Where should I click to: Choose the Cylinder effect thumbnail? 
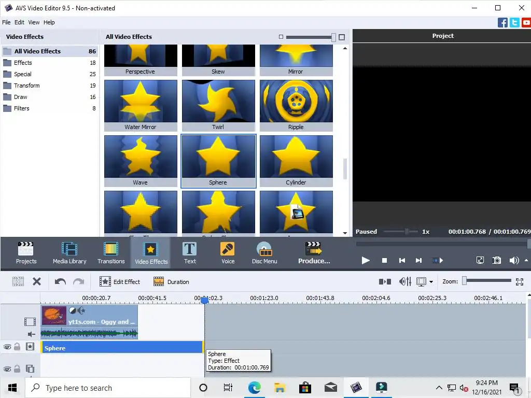coord(296,161)
